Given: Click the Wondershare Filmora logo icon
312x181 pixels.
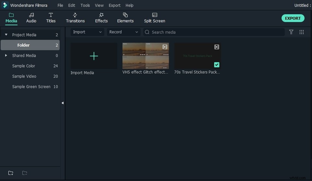Looking at the screenshot, I should point(5,5).
